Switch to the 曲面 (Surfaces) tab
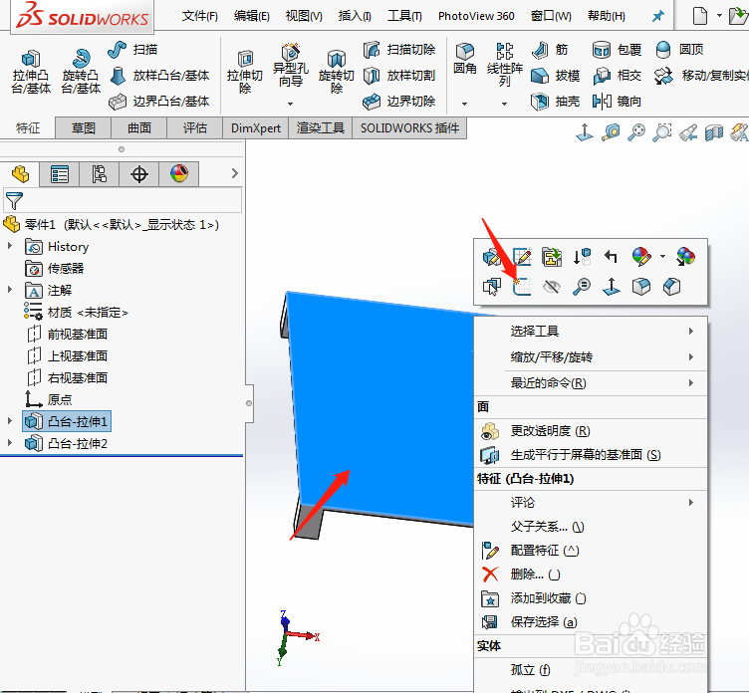This screenshot has height=693, width=749. coord(139,128)
